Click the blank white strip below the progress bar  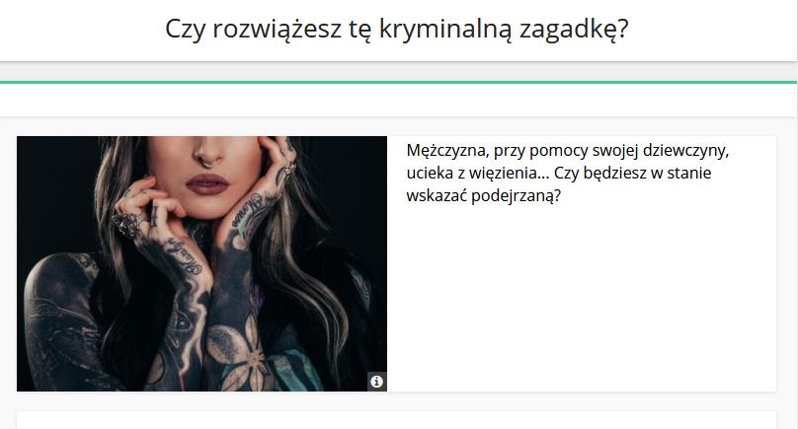(398, 101)
